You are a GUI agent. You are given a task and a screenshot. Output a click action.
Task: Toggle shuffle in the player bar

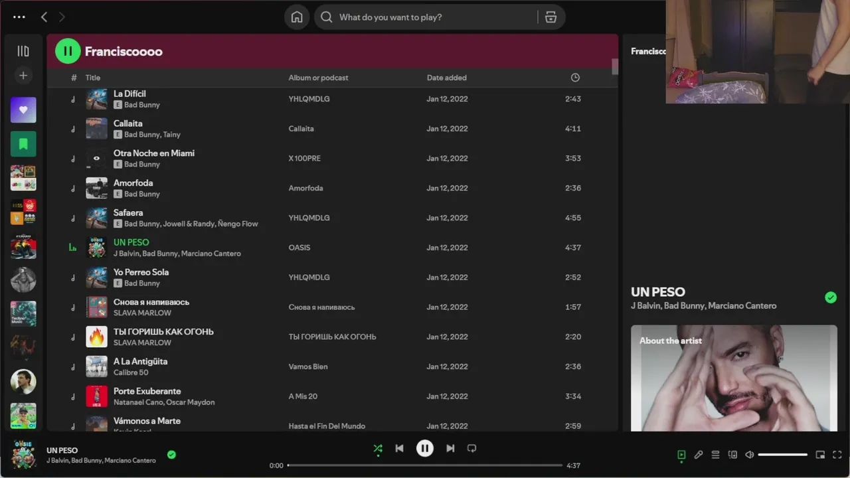378,448
